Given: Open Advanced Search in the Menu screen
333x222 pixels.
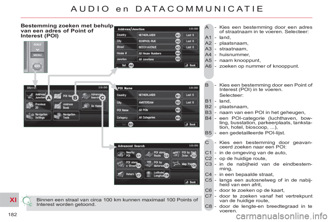Looking at the screenshot, I should click(x=94, y=96).
